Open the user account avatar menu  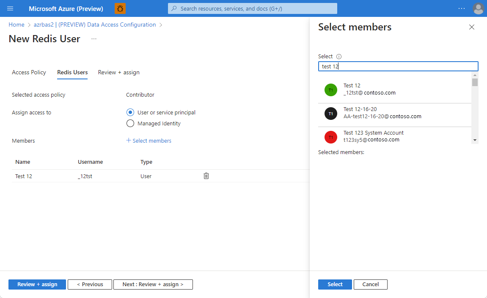[x=478, y=8]
